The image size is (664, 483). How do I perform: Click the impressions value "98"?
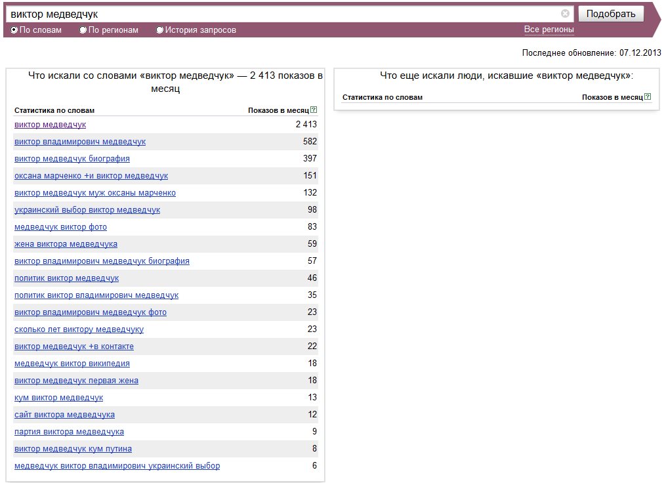point(312,209)
